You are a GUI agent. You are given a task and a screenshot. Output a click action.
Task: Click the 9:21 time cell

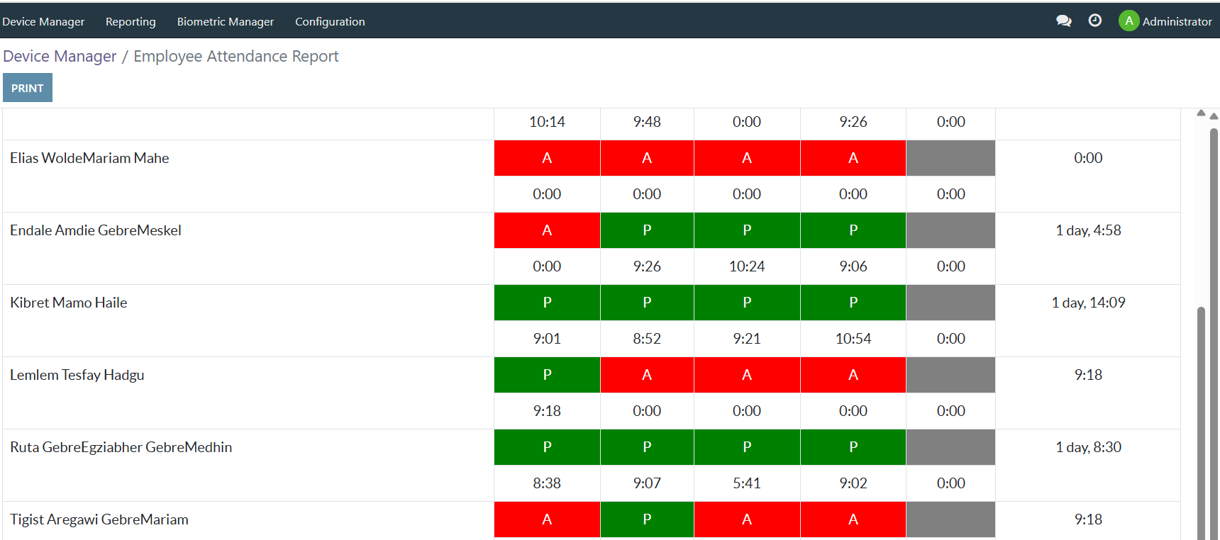point(747,339)
